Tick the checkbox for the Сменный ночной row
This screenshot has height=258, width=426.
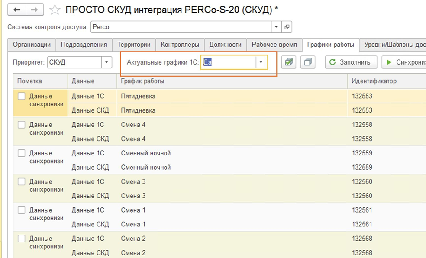tap(21, 154)
